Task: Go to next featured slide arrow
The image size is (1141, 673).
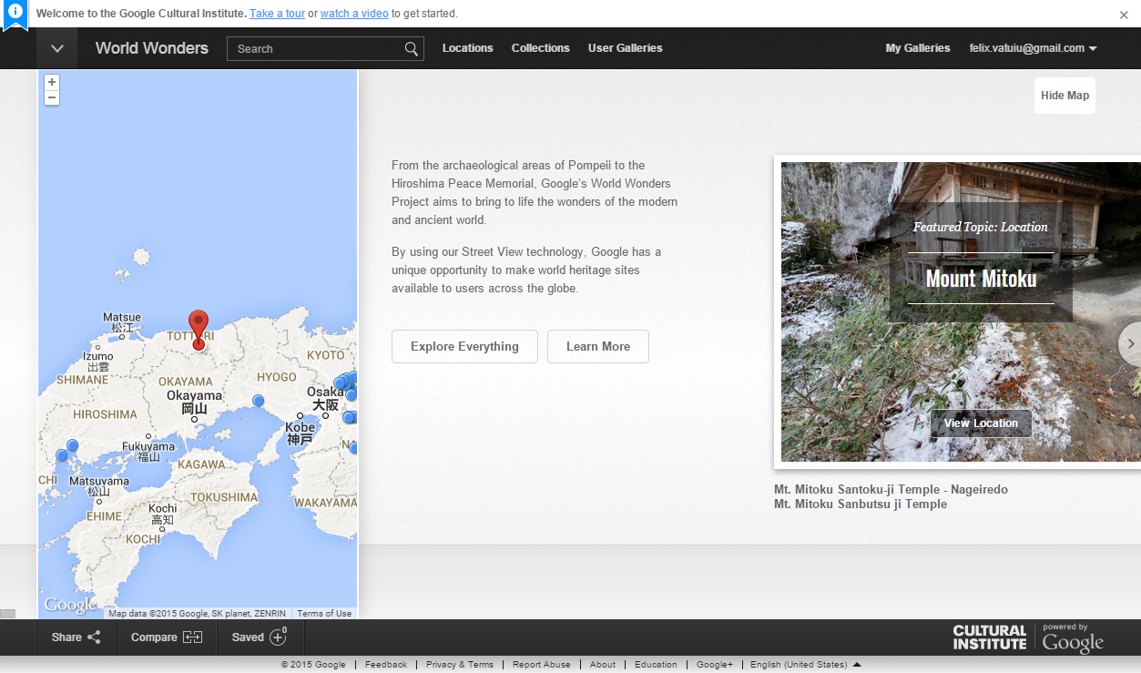Action: tap(1130, 344)
